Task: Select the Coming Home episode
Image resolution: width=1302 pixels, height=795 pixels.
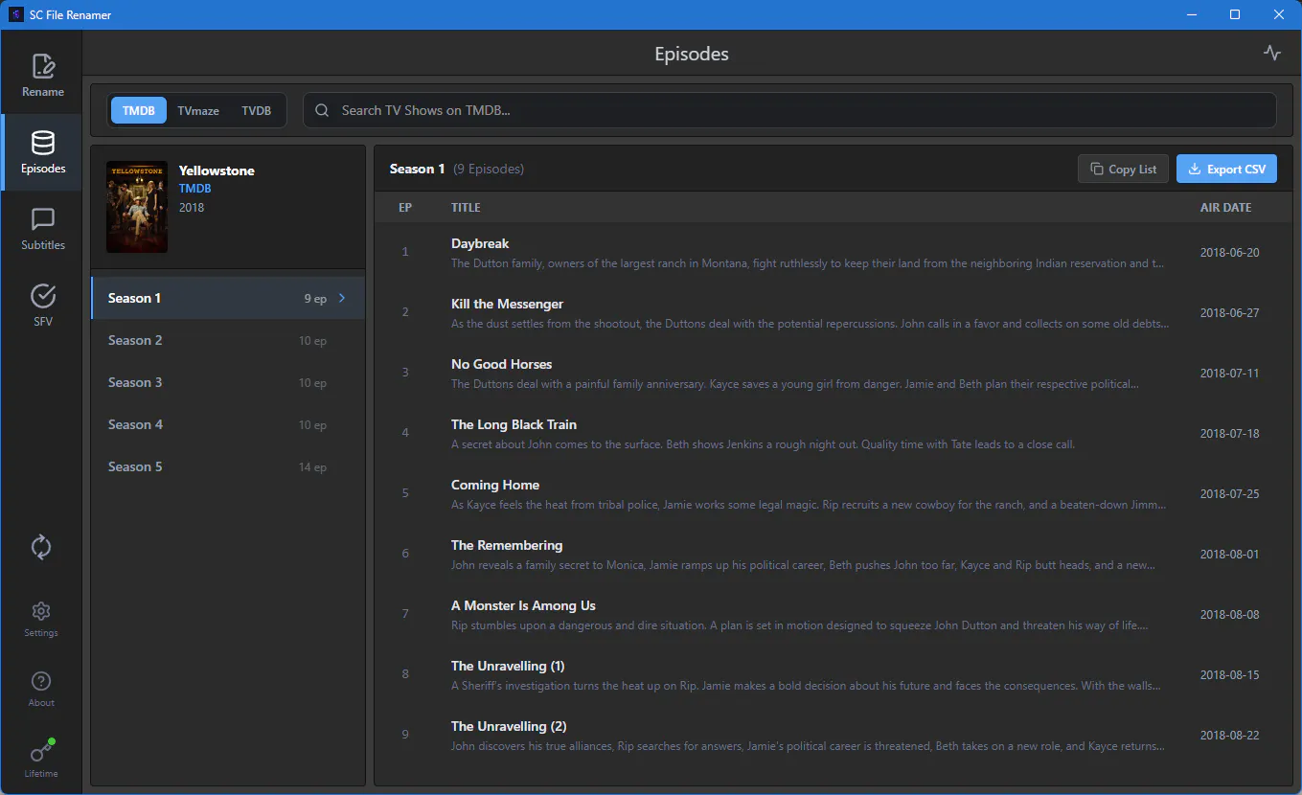Action: [834, 493]
